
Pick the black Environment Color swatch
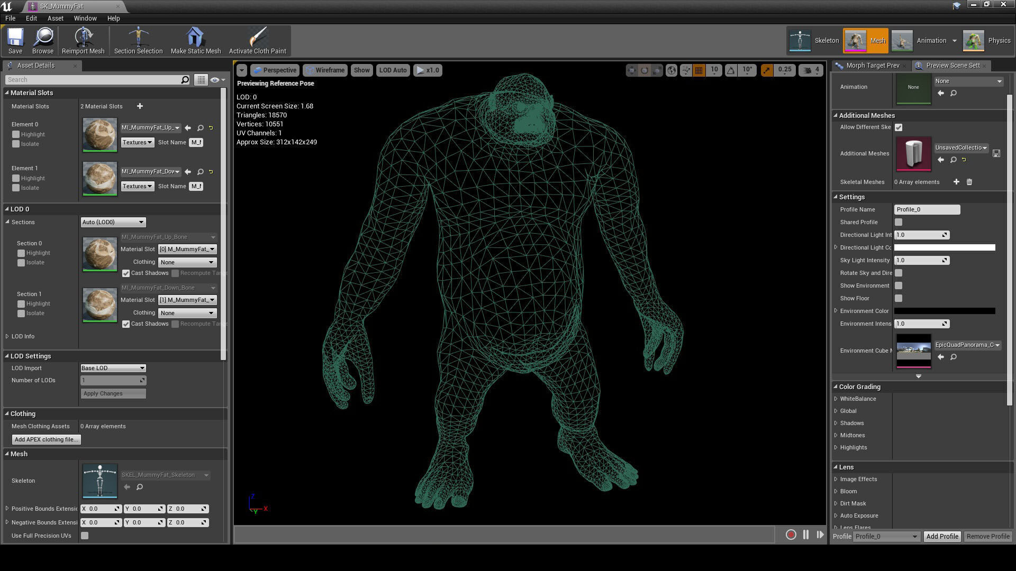coord(945,311)
